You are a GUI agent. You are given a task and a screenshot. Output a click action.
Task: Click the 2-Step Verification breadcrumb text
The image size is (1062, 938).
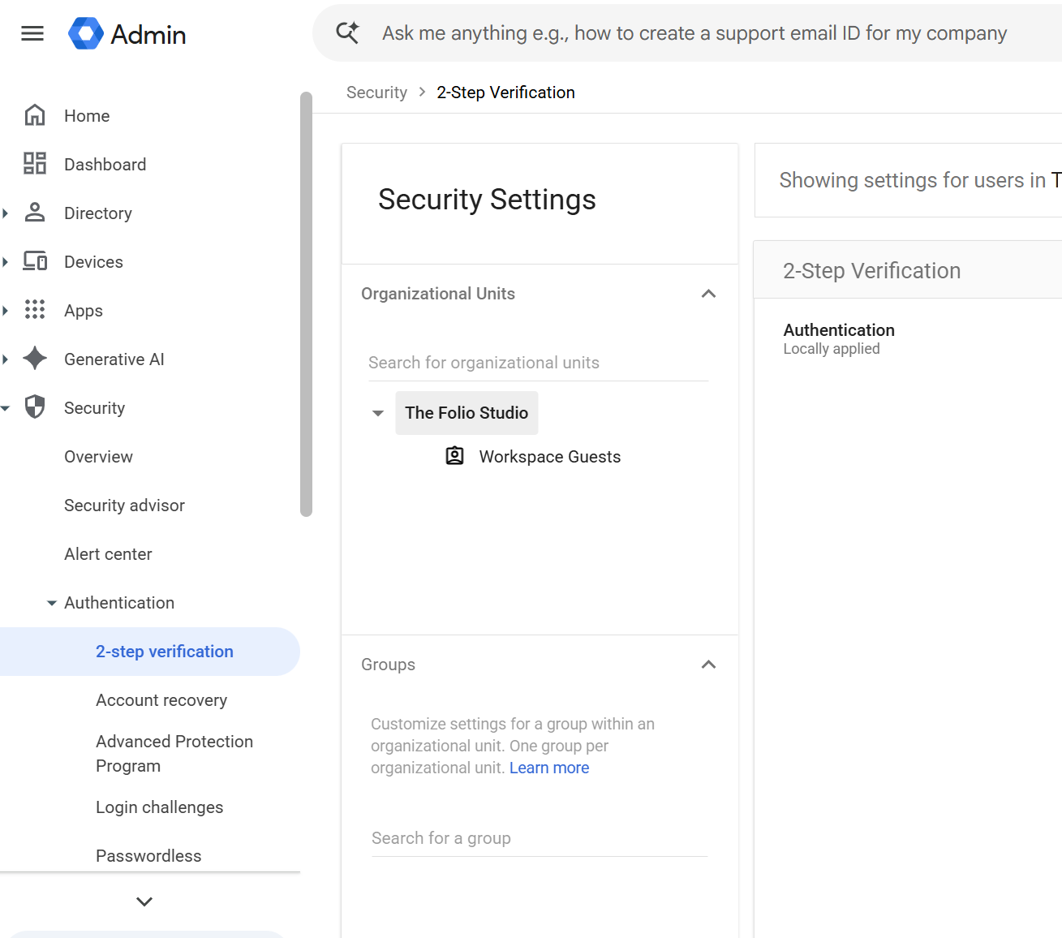point(505,93)
